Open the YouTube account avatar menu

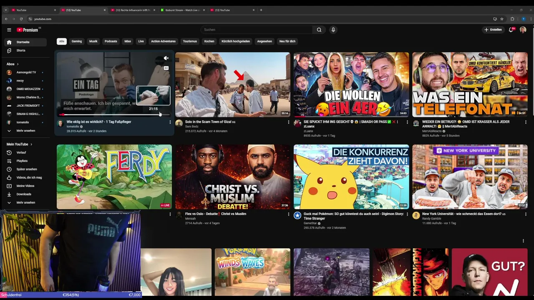[x=523, y=30]
